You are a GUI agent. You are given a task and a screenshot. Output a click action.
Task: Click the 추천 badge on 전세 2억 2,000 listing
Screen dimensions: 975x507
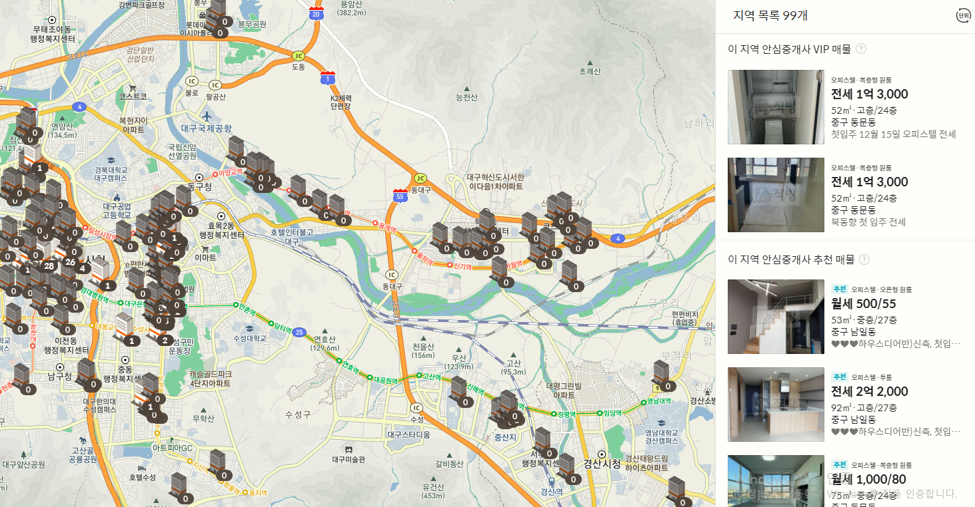click(x=839, y=377)
